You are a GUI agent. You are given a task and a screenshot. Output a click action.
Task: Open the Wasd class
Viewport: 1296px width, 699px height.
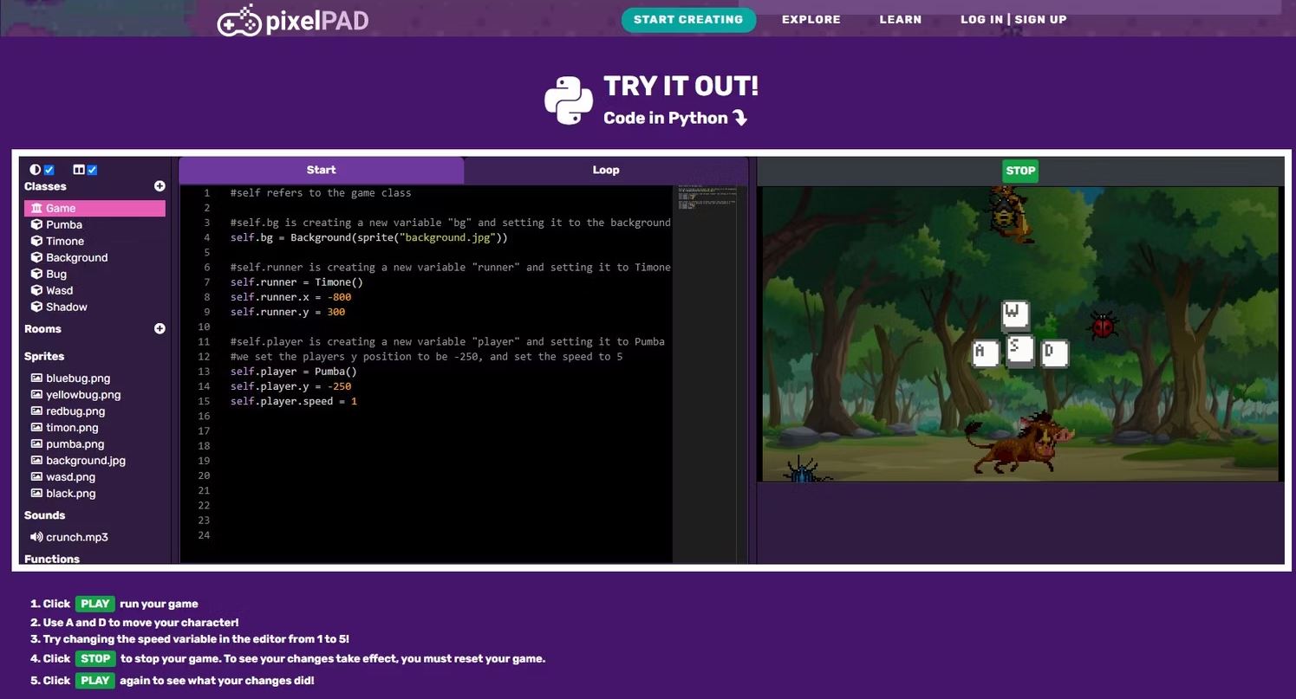(x=60, y=290)
